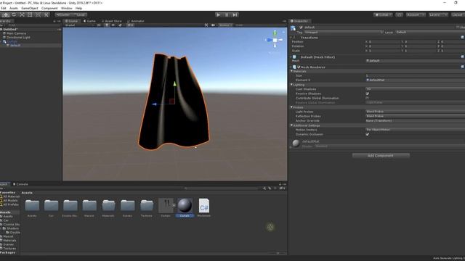
Task: Open the Assets menu
Action: [14, 8]
